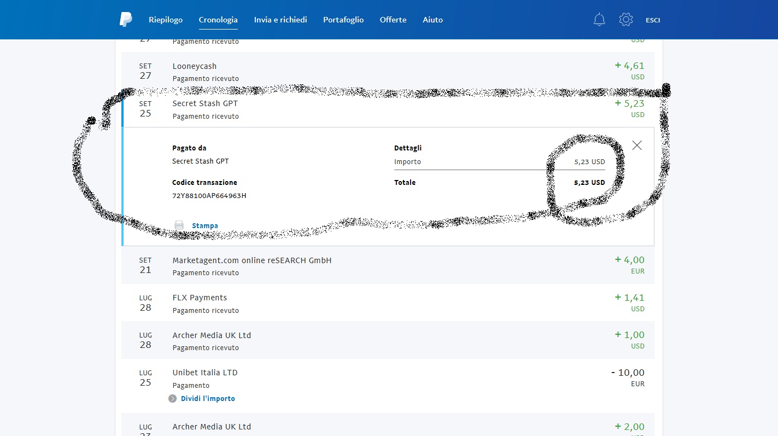This screenshot has width=778, height=436.
Task: Go to Invia e richiedi
Action: tap(280, 20)
